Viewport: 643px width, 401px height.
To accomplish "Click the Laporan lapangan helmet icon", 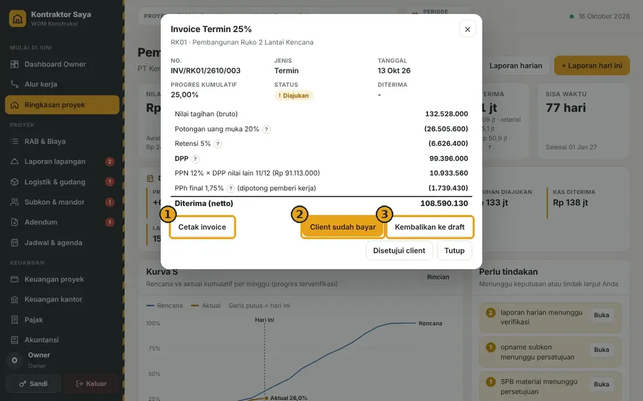I will (15, 161).
